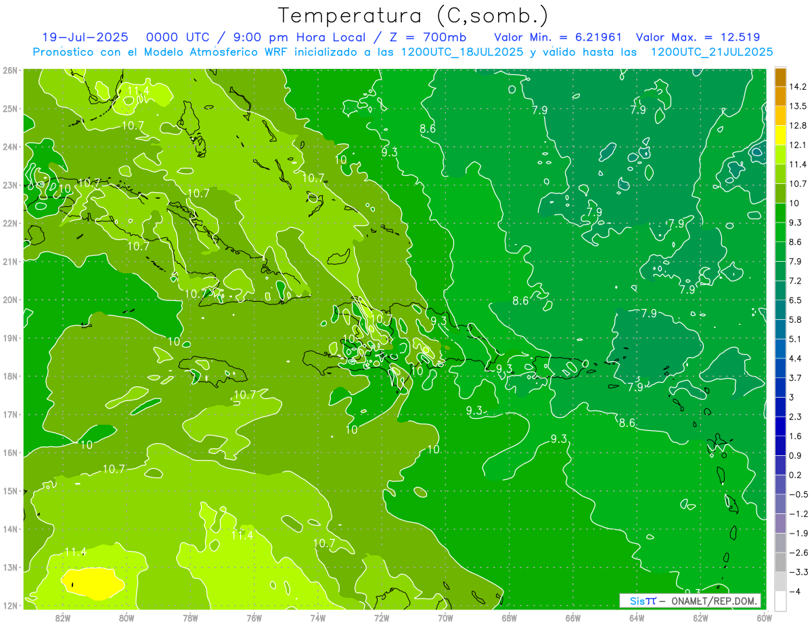The image size is (812, 627).
Task: Click the '78W' longitude axis label
Action: pos(190,618)
